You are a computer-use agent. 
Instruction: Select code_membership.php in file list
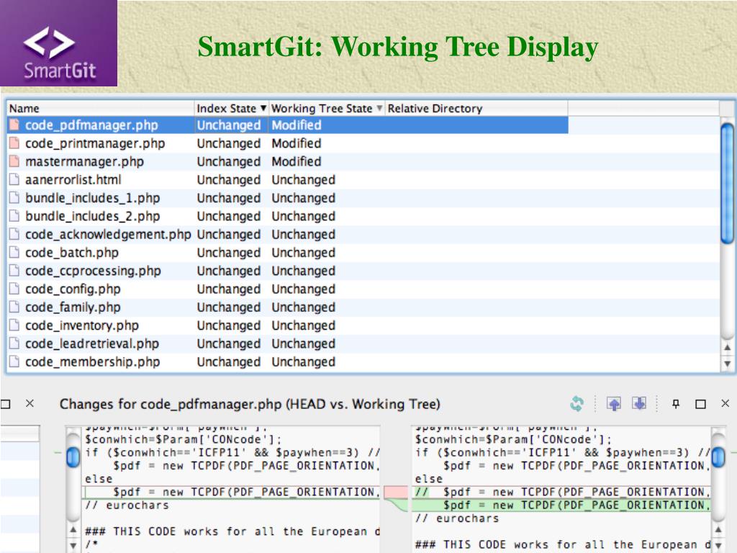93,362
